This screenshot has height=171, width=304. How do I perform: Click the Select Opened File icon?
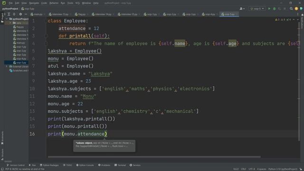[5, 14]
